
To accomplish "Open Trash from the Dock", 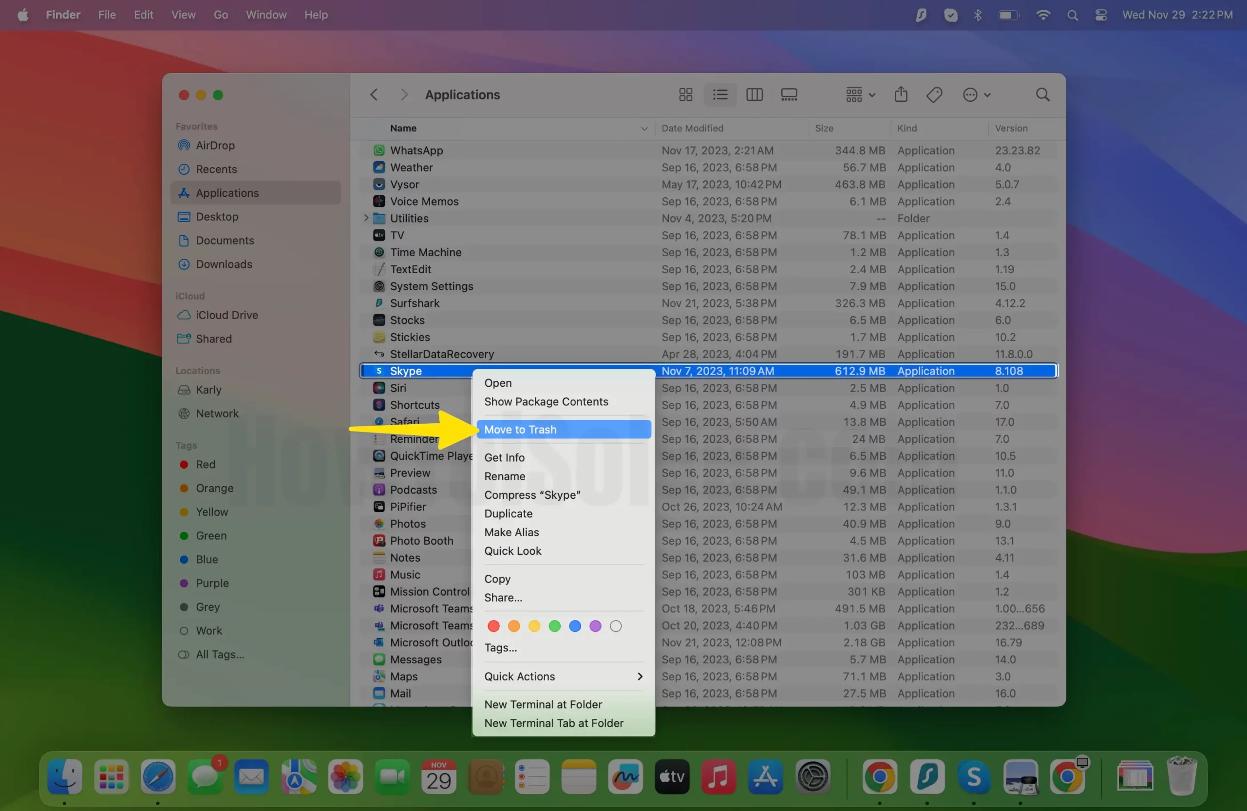I will tap(1182, 776).
